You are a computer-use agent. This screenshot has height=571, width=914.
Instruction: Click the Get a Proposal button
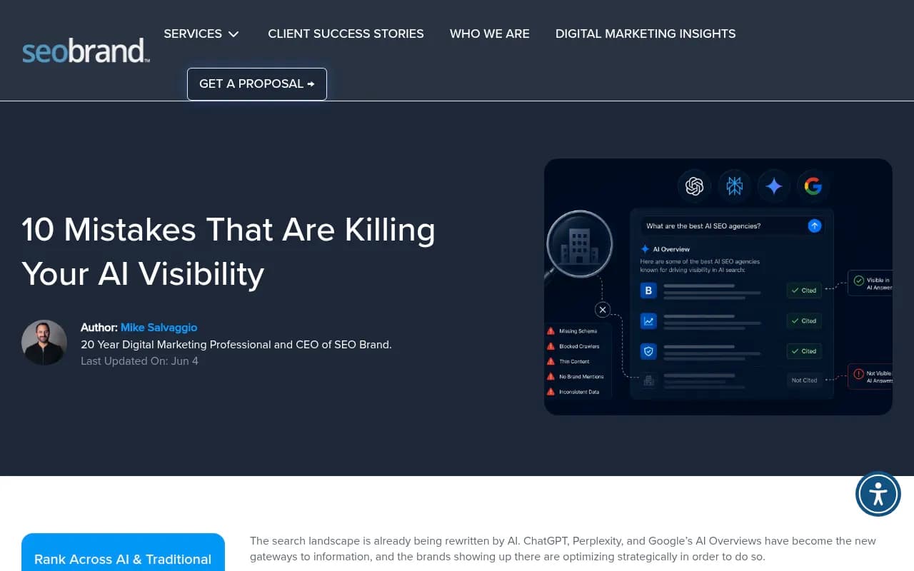pyautogui.click(x=257, y=84)
